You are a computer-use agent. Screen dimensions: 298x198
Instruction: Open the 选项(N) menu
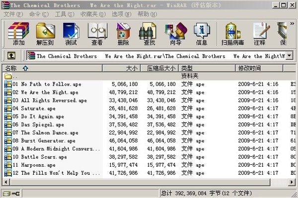click(122, 14)
